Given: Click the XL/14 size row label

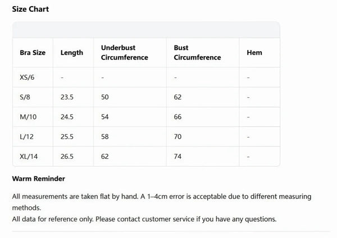Looking at the screenshot, I should [29, 157].
